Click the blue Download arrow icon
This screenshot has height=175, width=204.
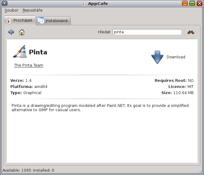(157, 57)
